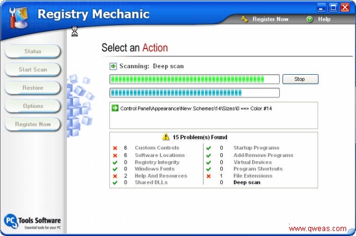356x236 pixels.
Task: Click the green check beside Shared DLLs
Action: tap(115, 183)
